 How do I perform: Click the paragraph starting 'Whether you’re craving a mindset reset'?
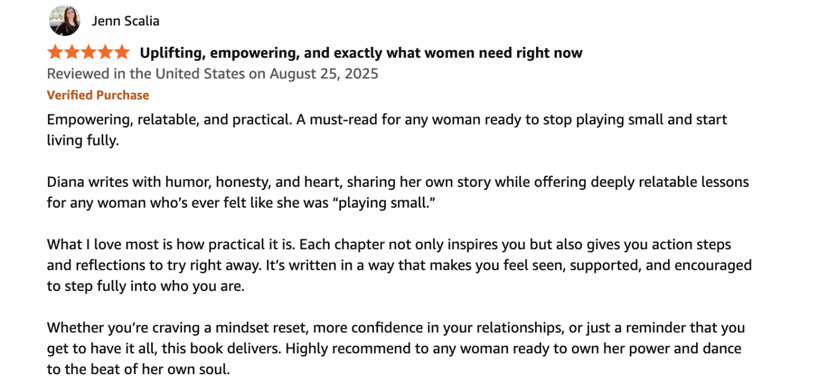click(396, 348)
